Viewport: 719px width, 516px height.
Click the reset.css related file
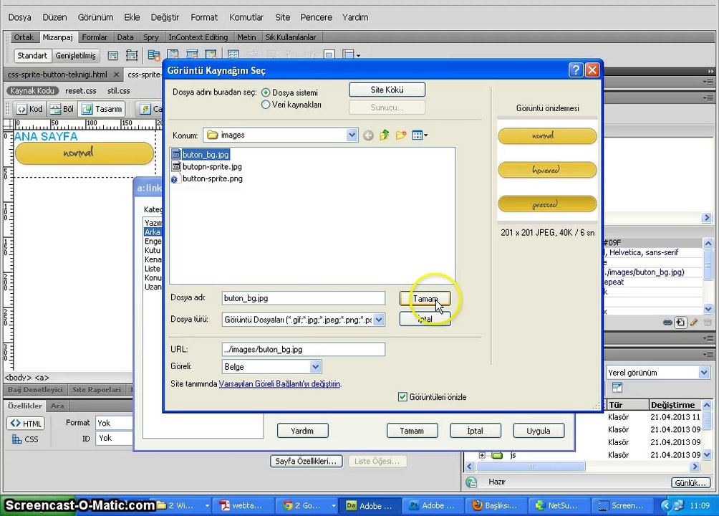[x=81, y=91]
